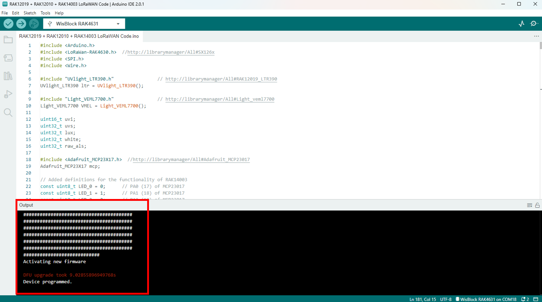
Task: Open the notifications bell showing 2
Action: pos(525,299)
